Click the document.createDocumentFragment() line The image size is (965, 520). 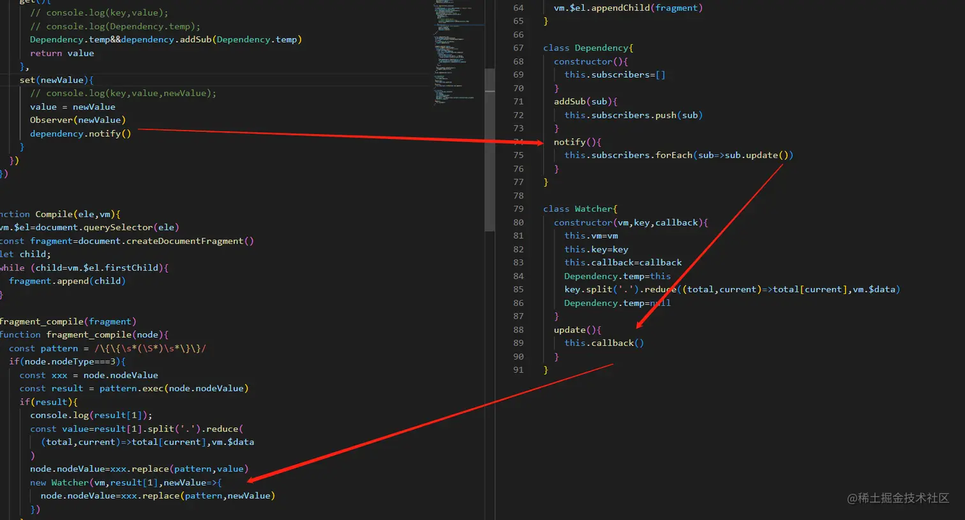pyautogui.click(x=127, y=241)
